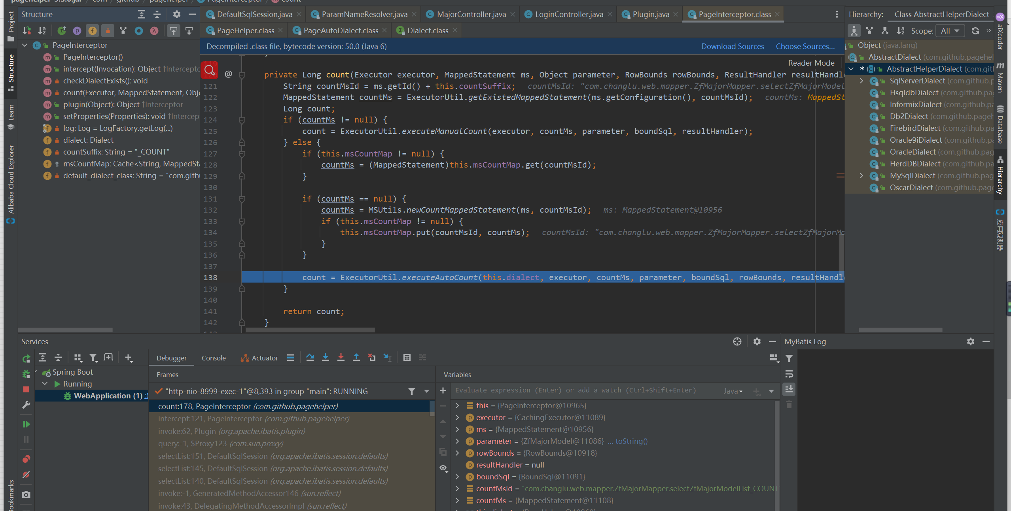1011x511 pixels.
Task: Click Step Over debugger icon
Action: click(x=310, y=357)
